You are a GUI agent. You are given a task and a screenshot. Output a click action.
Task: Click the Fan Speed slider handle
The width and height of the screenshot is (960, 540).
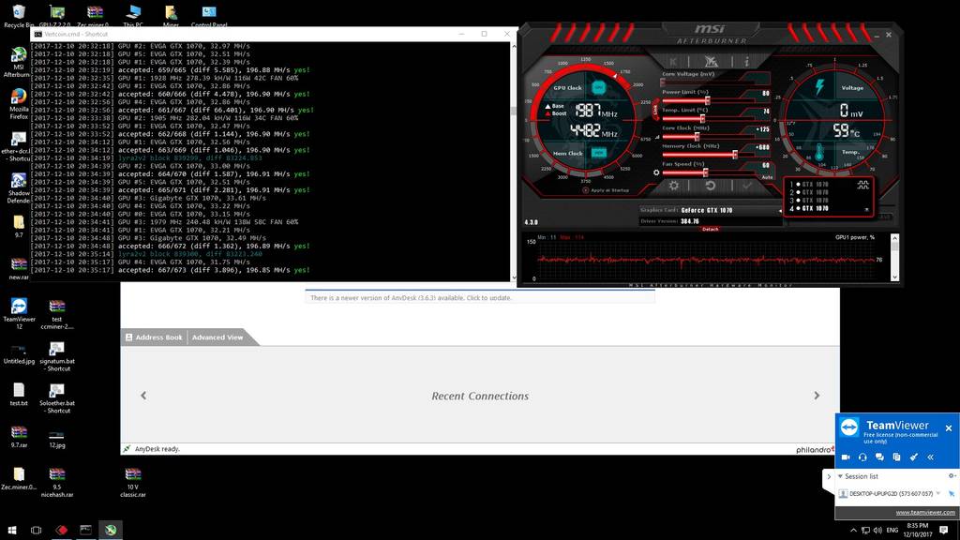(x=705, y=172)
